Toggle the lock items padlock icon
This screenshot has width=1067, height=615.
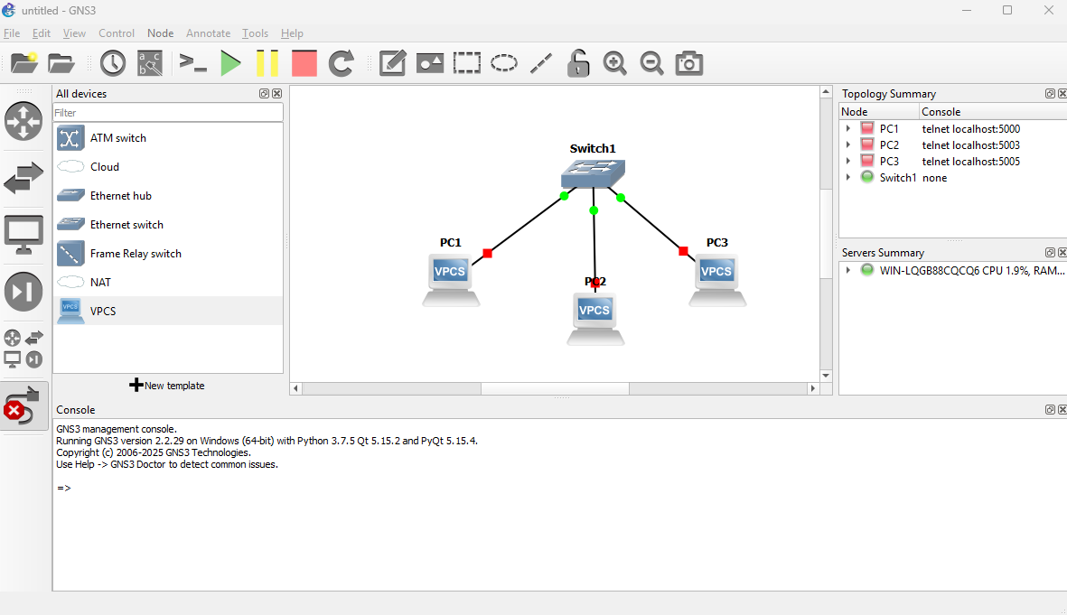tap(578, 63)
